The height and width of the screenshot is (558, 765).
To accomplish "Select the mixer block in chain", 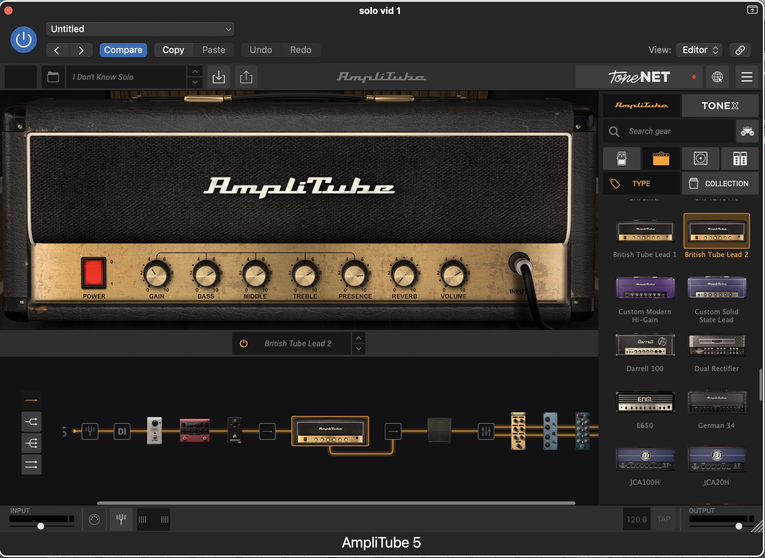I will click(486, 431).
